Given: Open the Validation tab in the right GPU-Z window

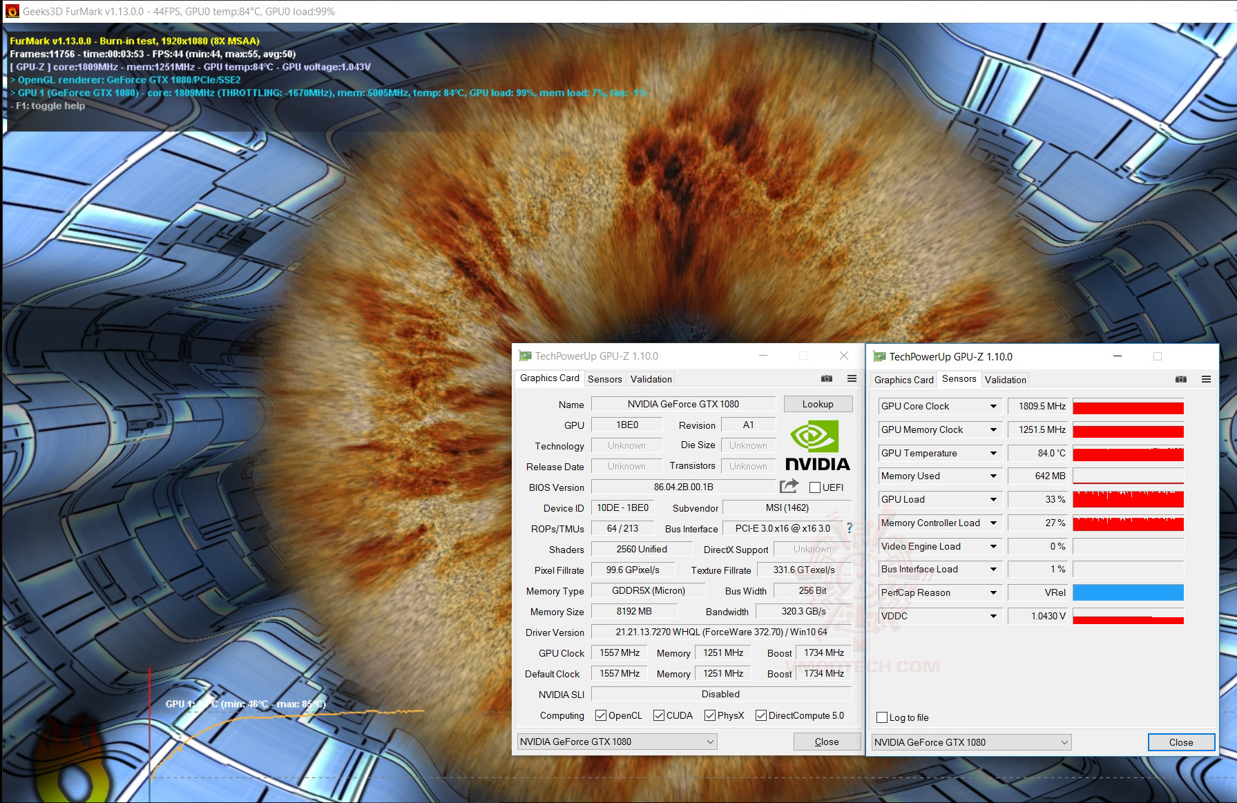Looking at the screenshot, I should pos(1006,380).
